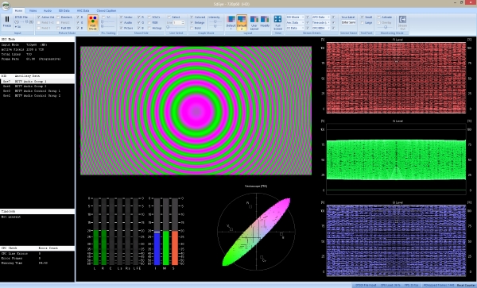Enable the Line Select checkbox

click(169, 17)
